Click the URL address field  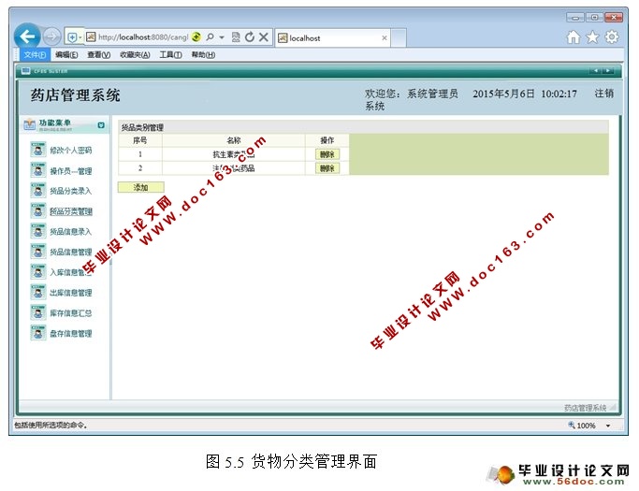click(x=142, y=37)
